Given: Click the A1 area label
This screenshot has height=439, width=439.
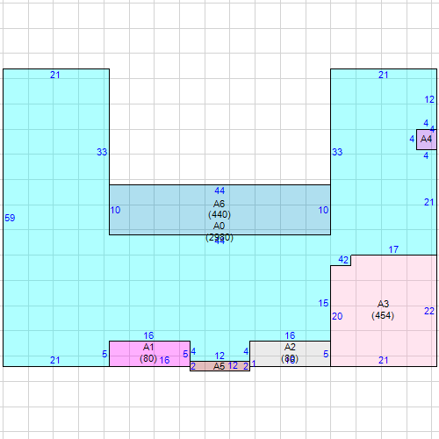Looking at the screenshot, I should [x=148, y=347].
